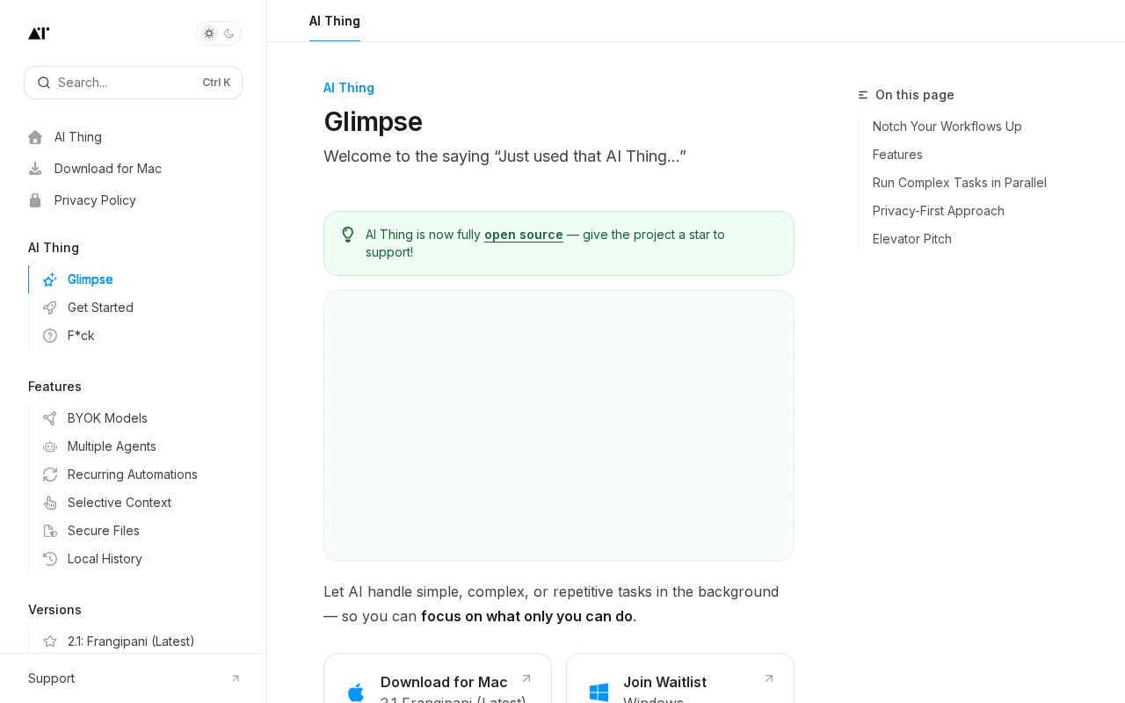This screenshot has height=703, width=1125.
Task: Open the Multiple Agents page
Action: (112, 446)
